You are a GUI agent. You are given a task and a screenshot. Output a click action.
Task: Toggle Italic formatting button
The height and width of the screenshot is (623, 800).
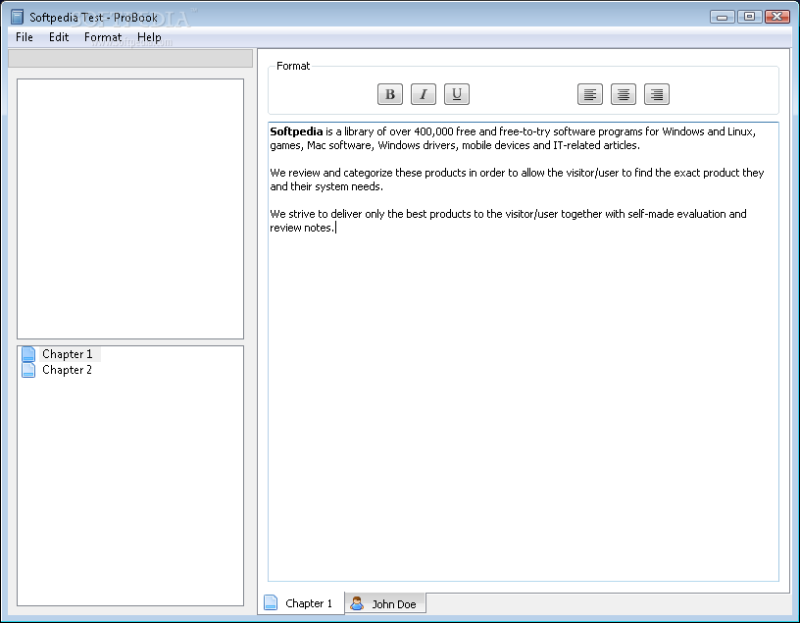423,94
